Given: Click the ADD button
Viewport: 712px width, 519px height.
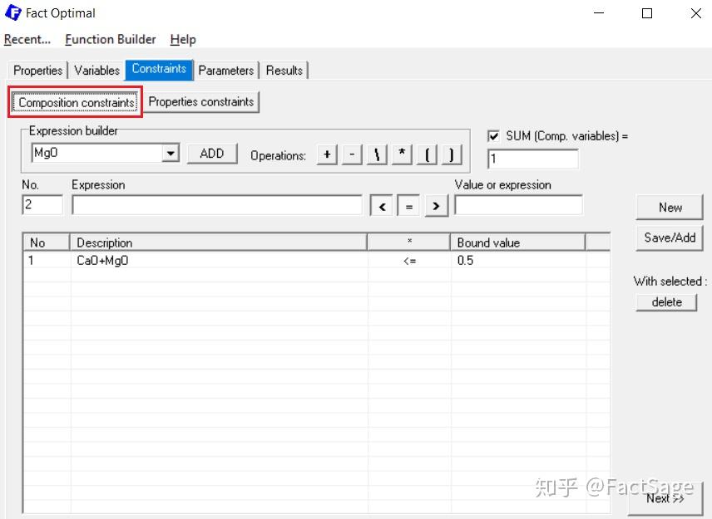Looking at the screenshot, I should pyautogui.click(x=211, y=154).
